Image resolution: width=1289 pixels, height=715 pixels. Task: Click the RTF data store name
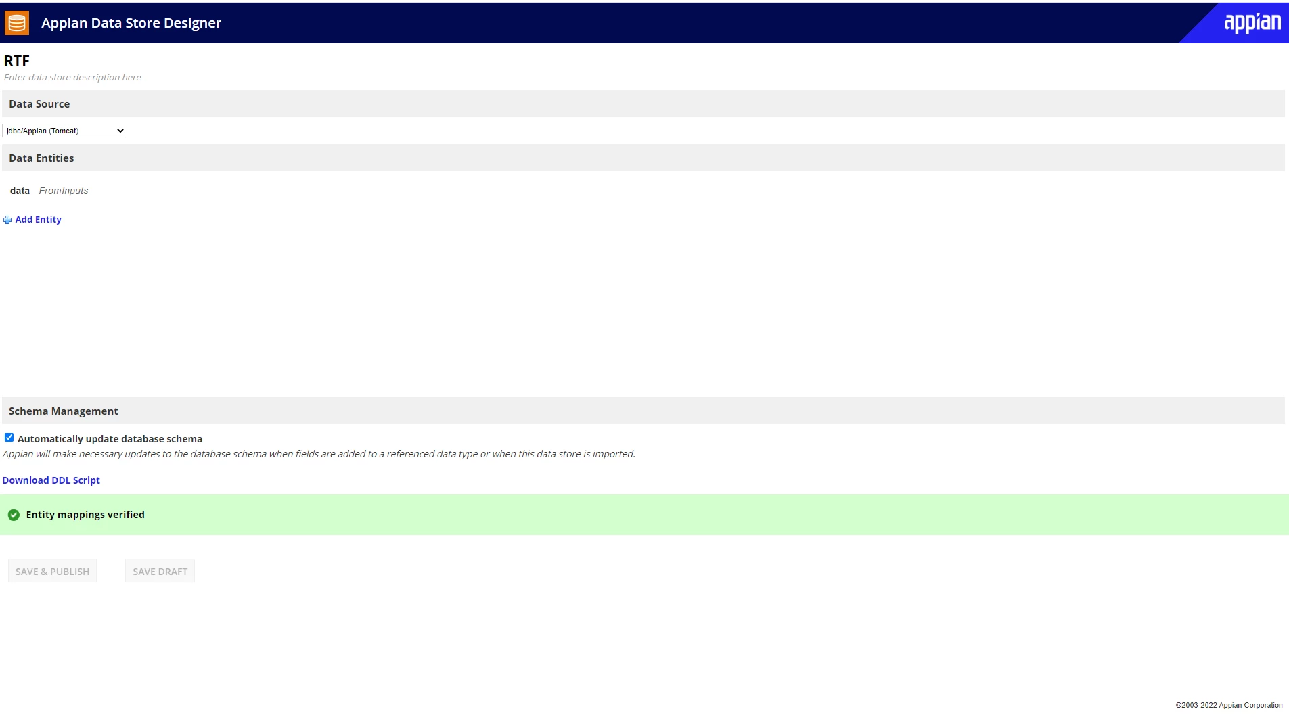click(x=17, y=61)
